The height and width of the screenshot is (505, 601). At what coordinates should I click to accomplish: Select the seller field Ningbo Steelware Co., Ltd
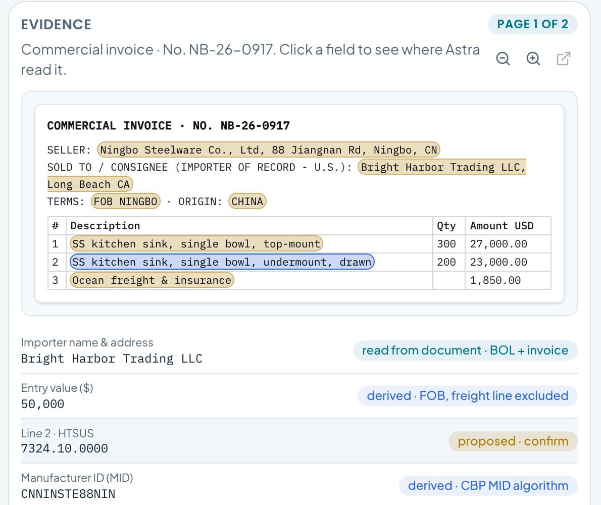click(268, 149)
